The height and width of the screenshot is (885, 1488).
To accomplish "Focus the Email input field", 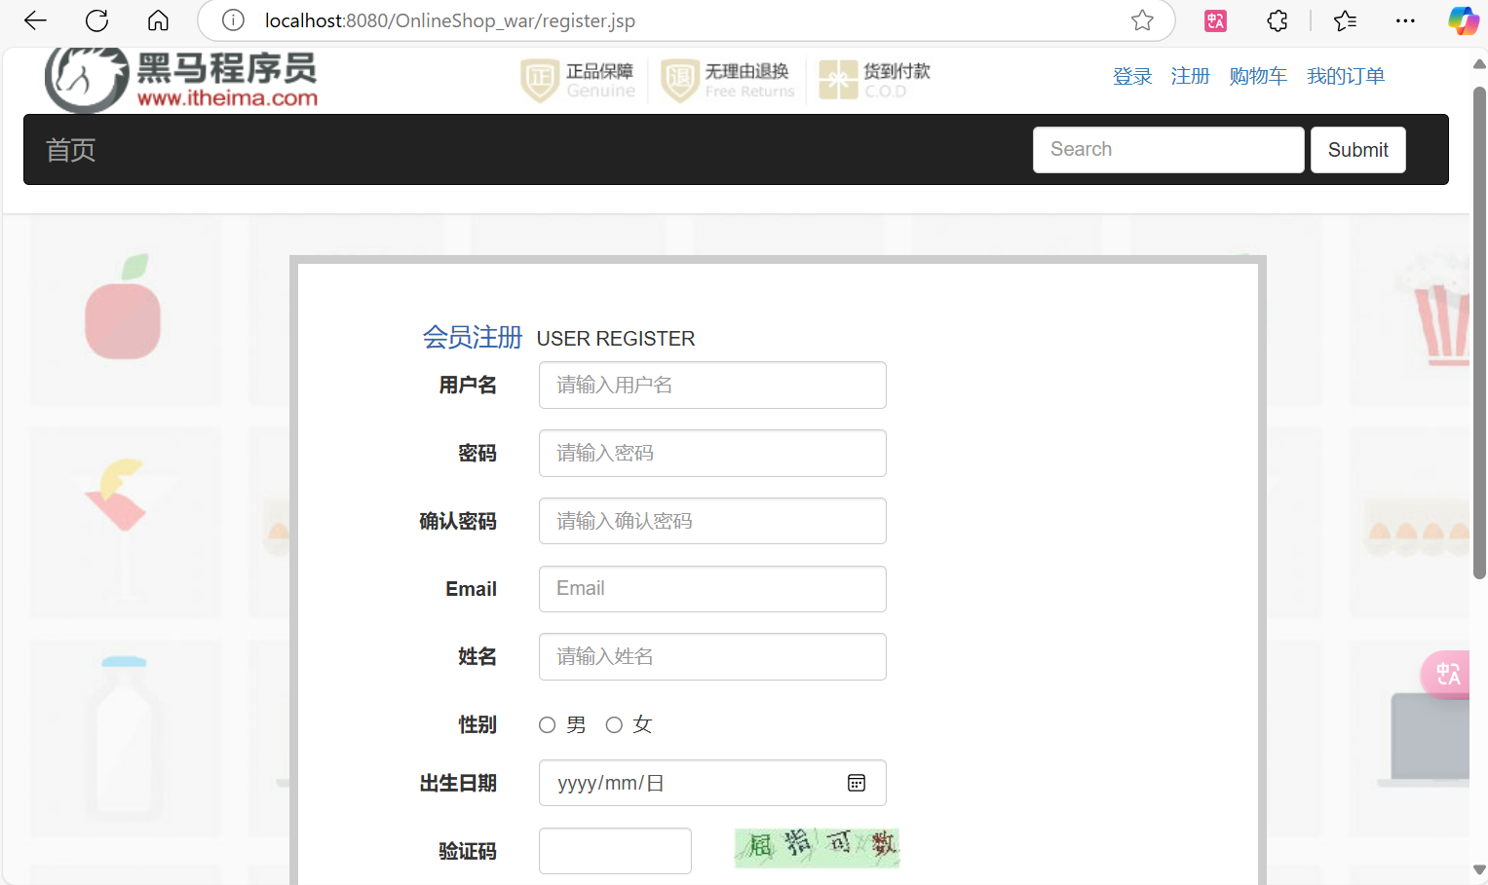I will pos(712,589).
